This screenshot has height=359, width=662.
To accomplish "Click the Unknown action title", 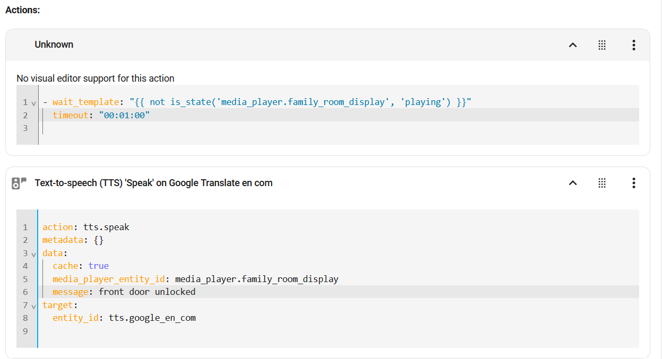I will coord(54,45).
